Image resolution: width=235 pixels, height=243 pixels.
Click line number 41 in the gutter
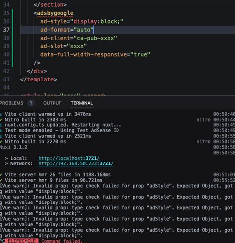coord(6,63)
